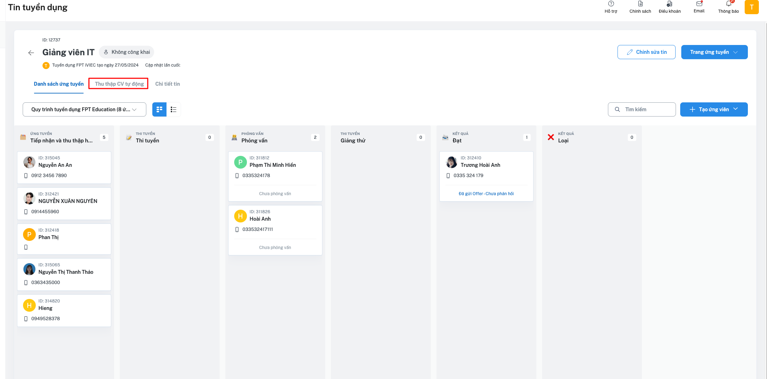767x379 pixels.
Task: Open Điều khoản terms icon
Action: 669,4
